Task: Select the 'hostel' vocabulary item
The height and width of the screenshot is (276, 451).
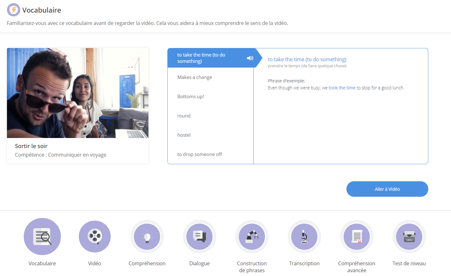Action: (211, 135)
